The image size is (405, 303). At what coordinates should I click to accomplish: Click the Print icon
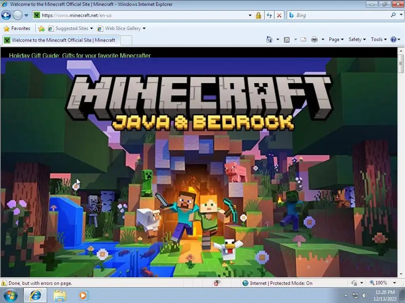(x=314, y=39)
